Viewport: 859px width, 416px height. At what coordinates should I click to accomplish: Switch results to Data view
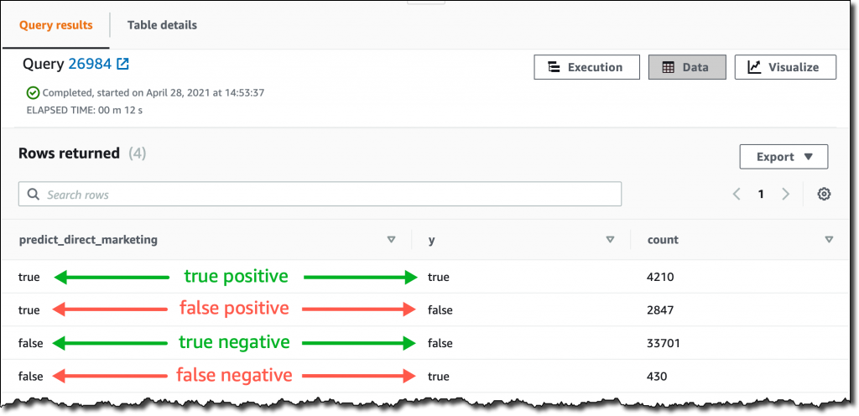pos(687,67)
